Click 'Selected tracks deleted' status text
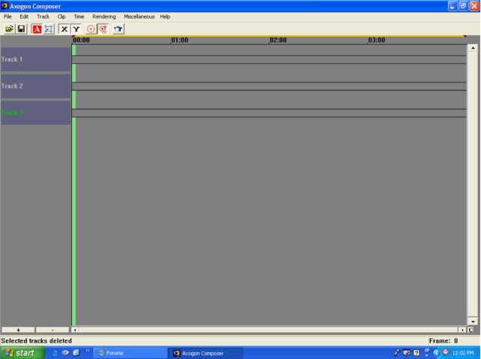The width and height of the screenshot is (481, 359). 37,340
